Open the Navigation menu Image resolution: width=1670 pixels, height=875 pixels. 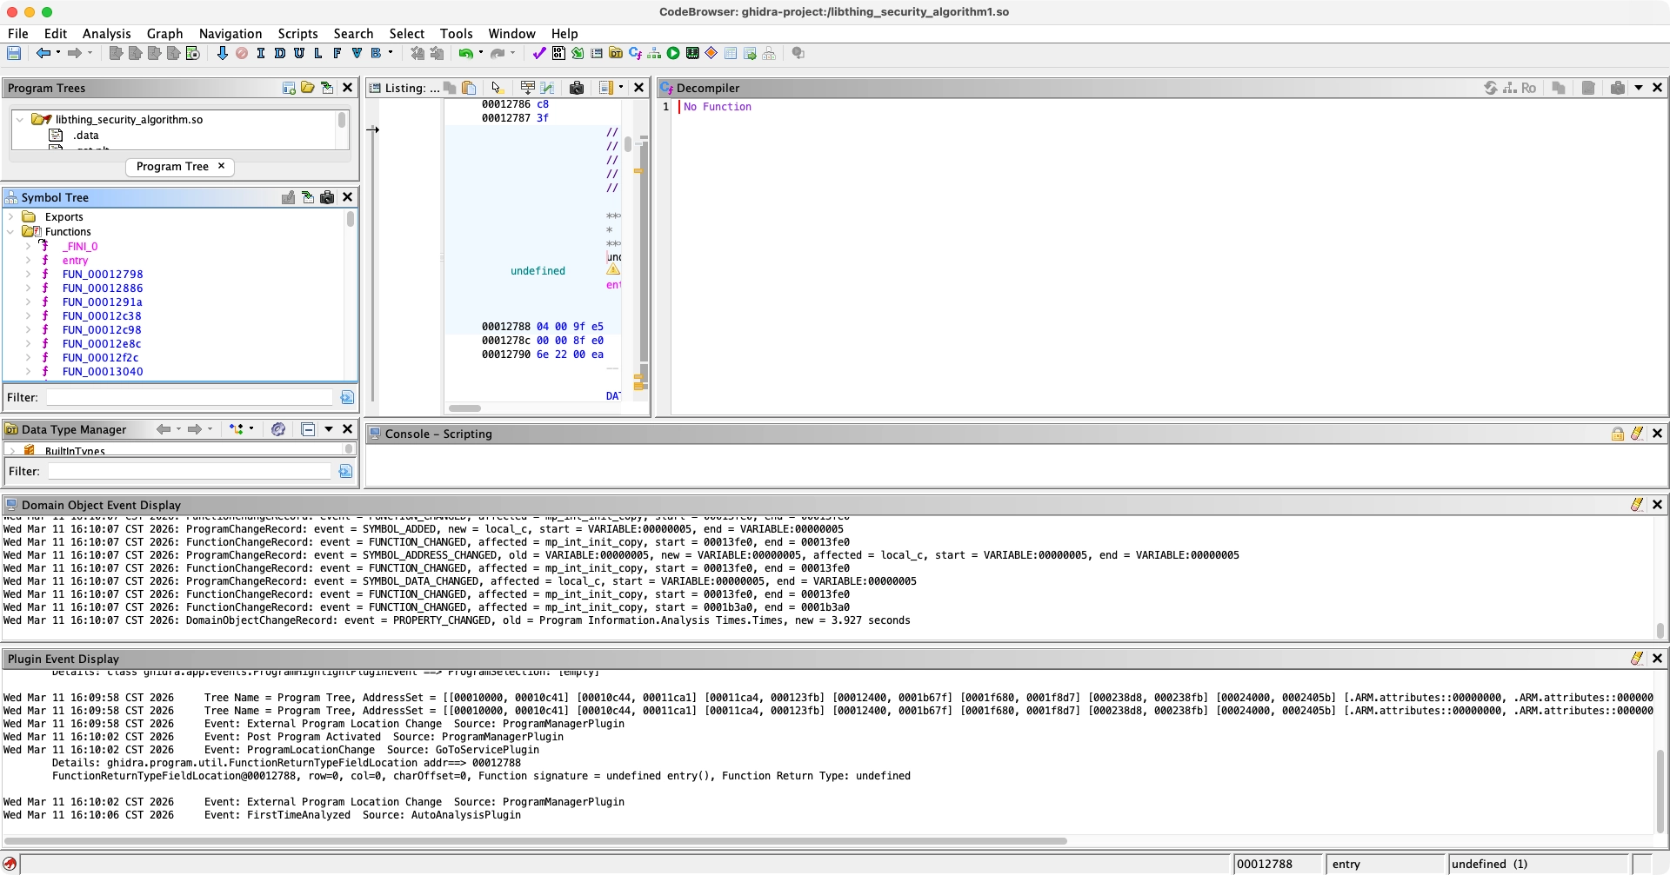click(x=230, y=33)
